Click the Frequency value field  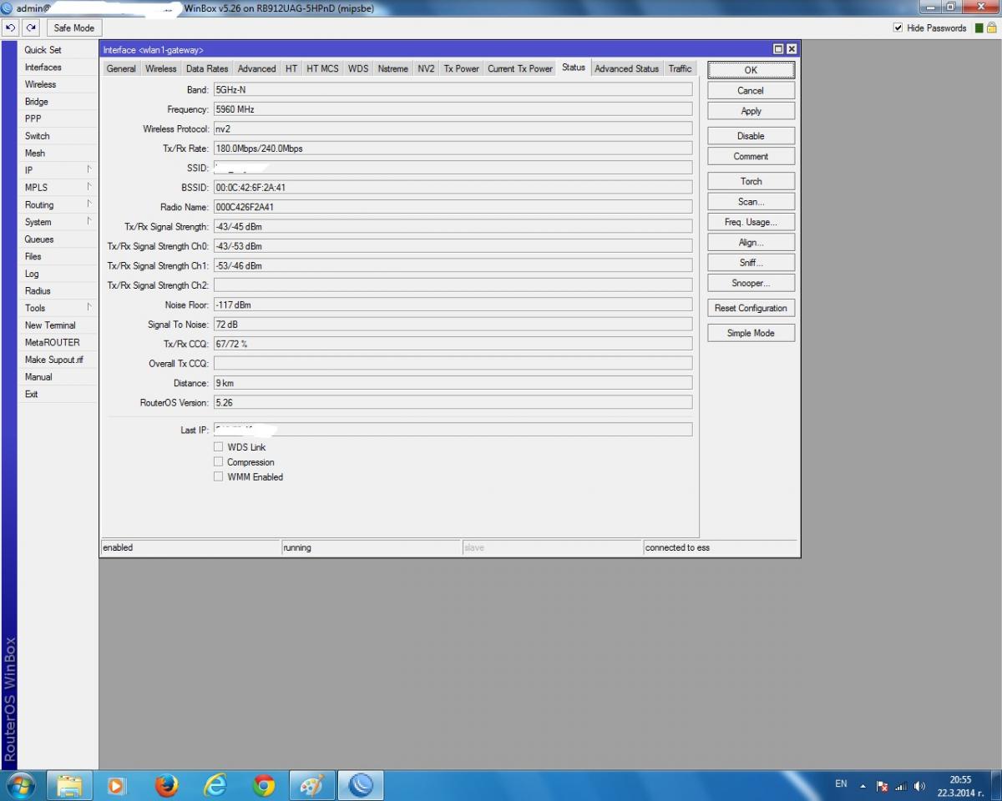click(453, 109)
